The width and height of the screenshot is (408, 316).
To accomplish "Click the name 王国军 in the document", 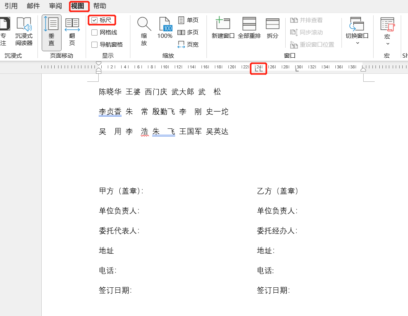I will pyautogui.click(x=190, y=131).
